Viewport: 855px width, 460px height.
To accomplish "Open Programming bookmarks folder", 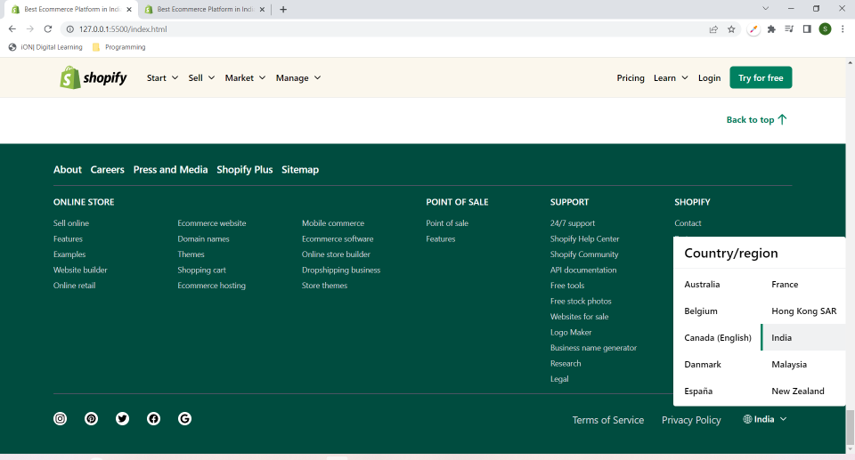I will point(118,47).
